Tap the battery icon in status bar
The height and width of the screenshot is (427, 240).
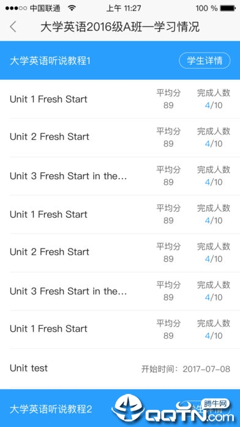pyautogui.click(x=228, y=8)
